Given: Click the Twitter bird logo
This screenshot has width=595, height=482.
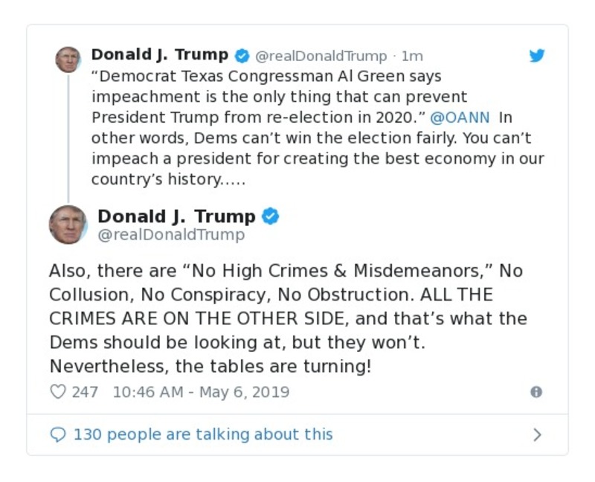Looking at the screenshot, I should (537, 55).
